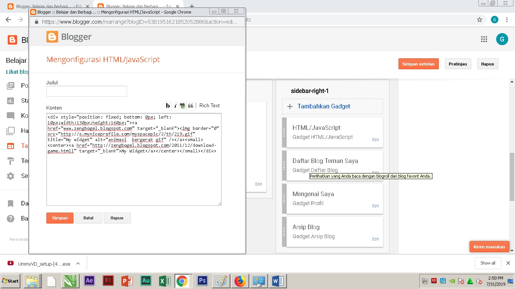Open Halaman pages sidebar icon
The width and height of the screenshot is (515, 289).
click(11, 131)
